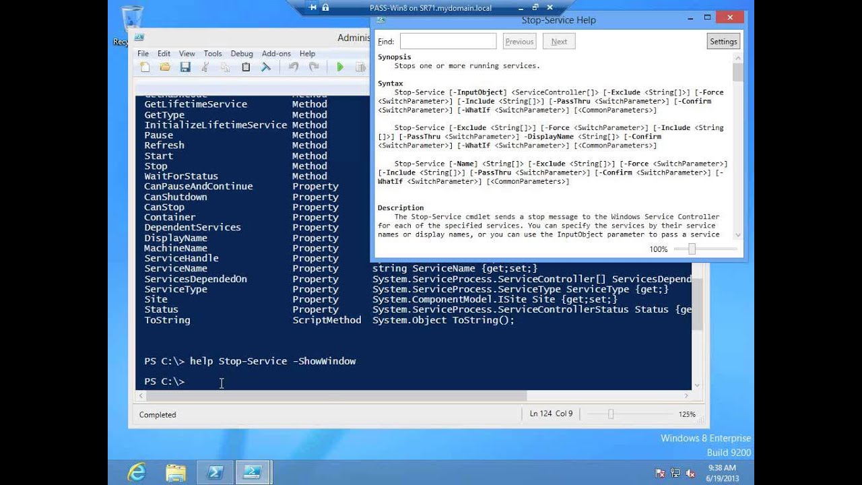Click 'InitializeLifetimeService' in console output
Screen dimensions: 862x485
point(215,125)
